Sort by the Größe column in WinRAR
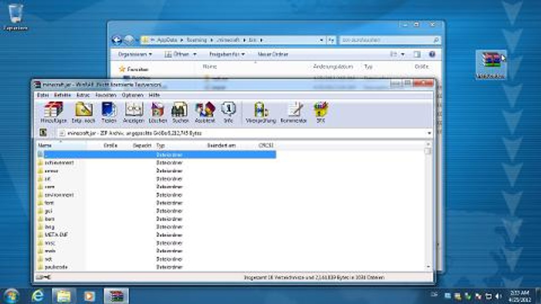The height and width of the screenshot is (304, 541). tap(110, 145)
